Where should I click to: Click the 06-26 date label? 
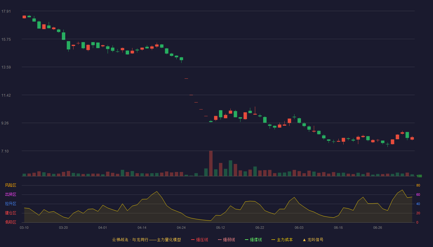[378, 228]
